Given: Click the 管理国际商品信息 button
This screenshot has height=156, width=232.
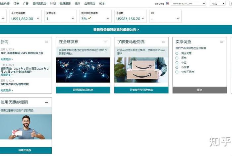Looking at the screenshot, I should coord(83,90).
